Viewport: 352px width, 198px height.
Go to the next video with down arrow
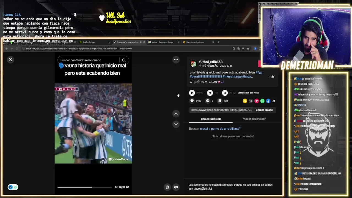(x=176, y=124)
